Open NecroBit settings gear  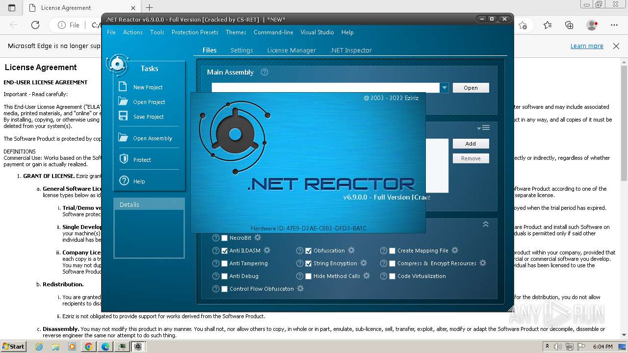click(258, 238)
